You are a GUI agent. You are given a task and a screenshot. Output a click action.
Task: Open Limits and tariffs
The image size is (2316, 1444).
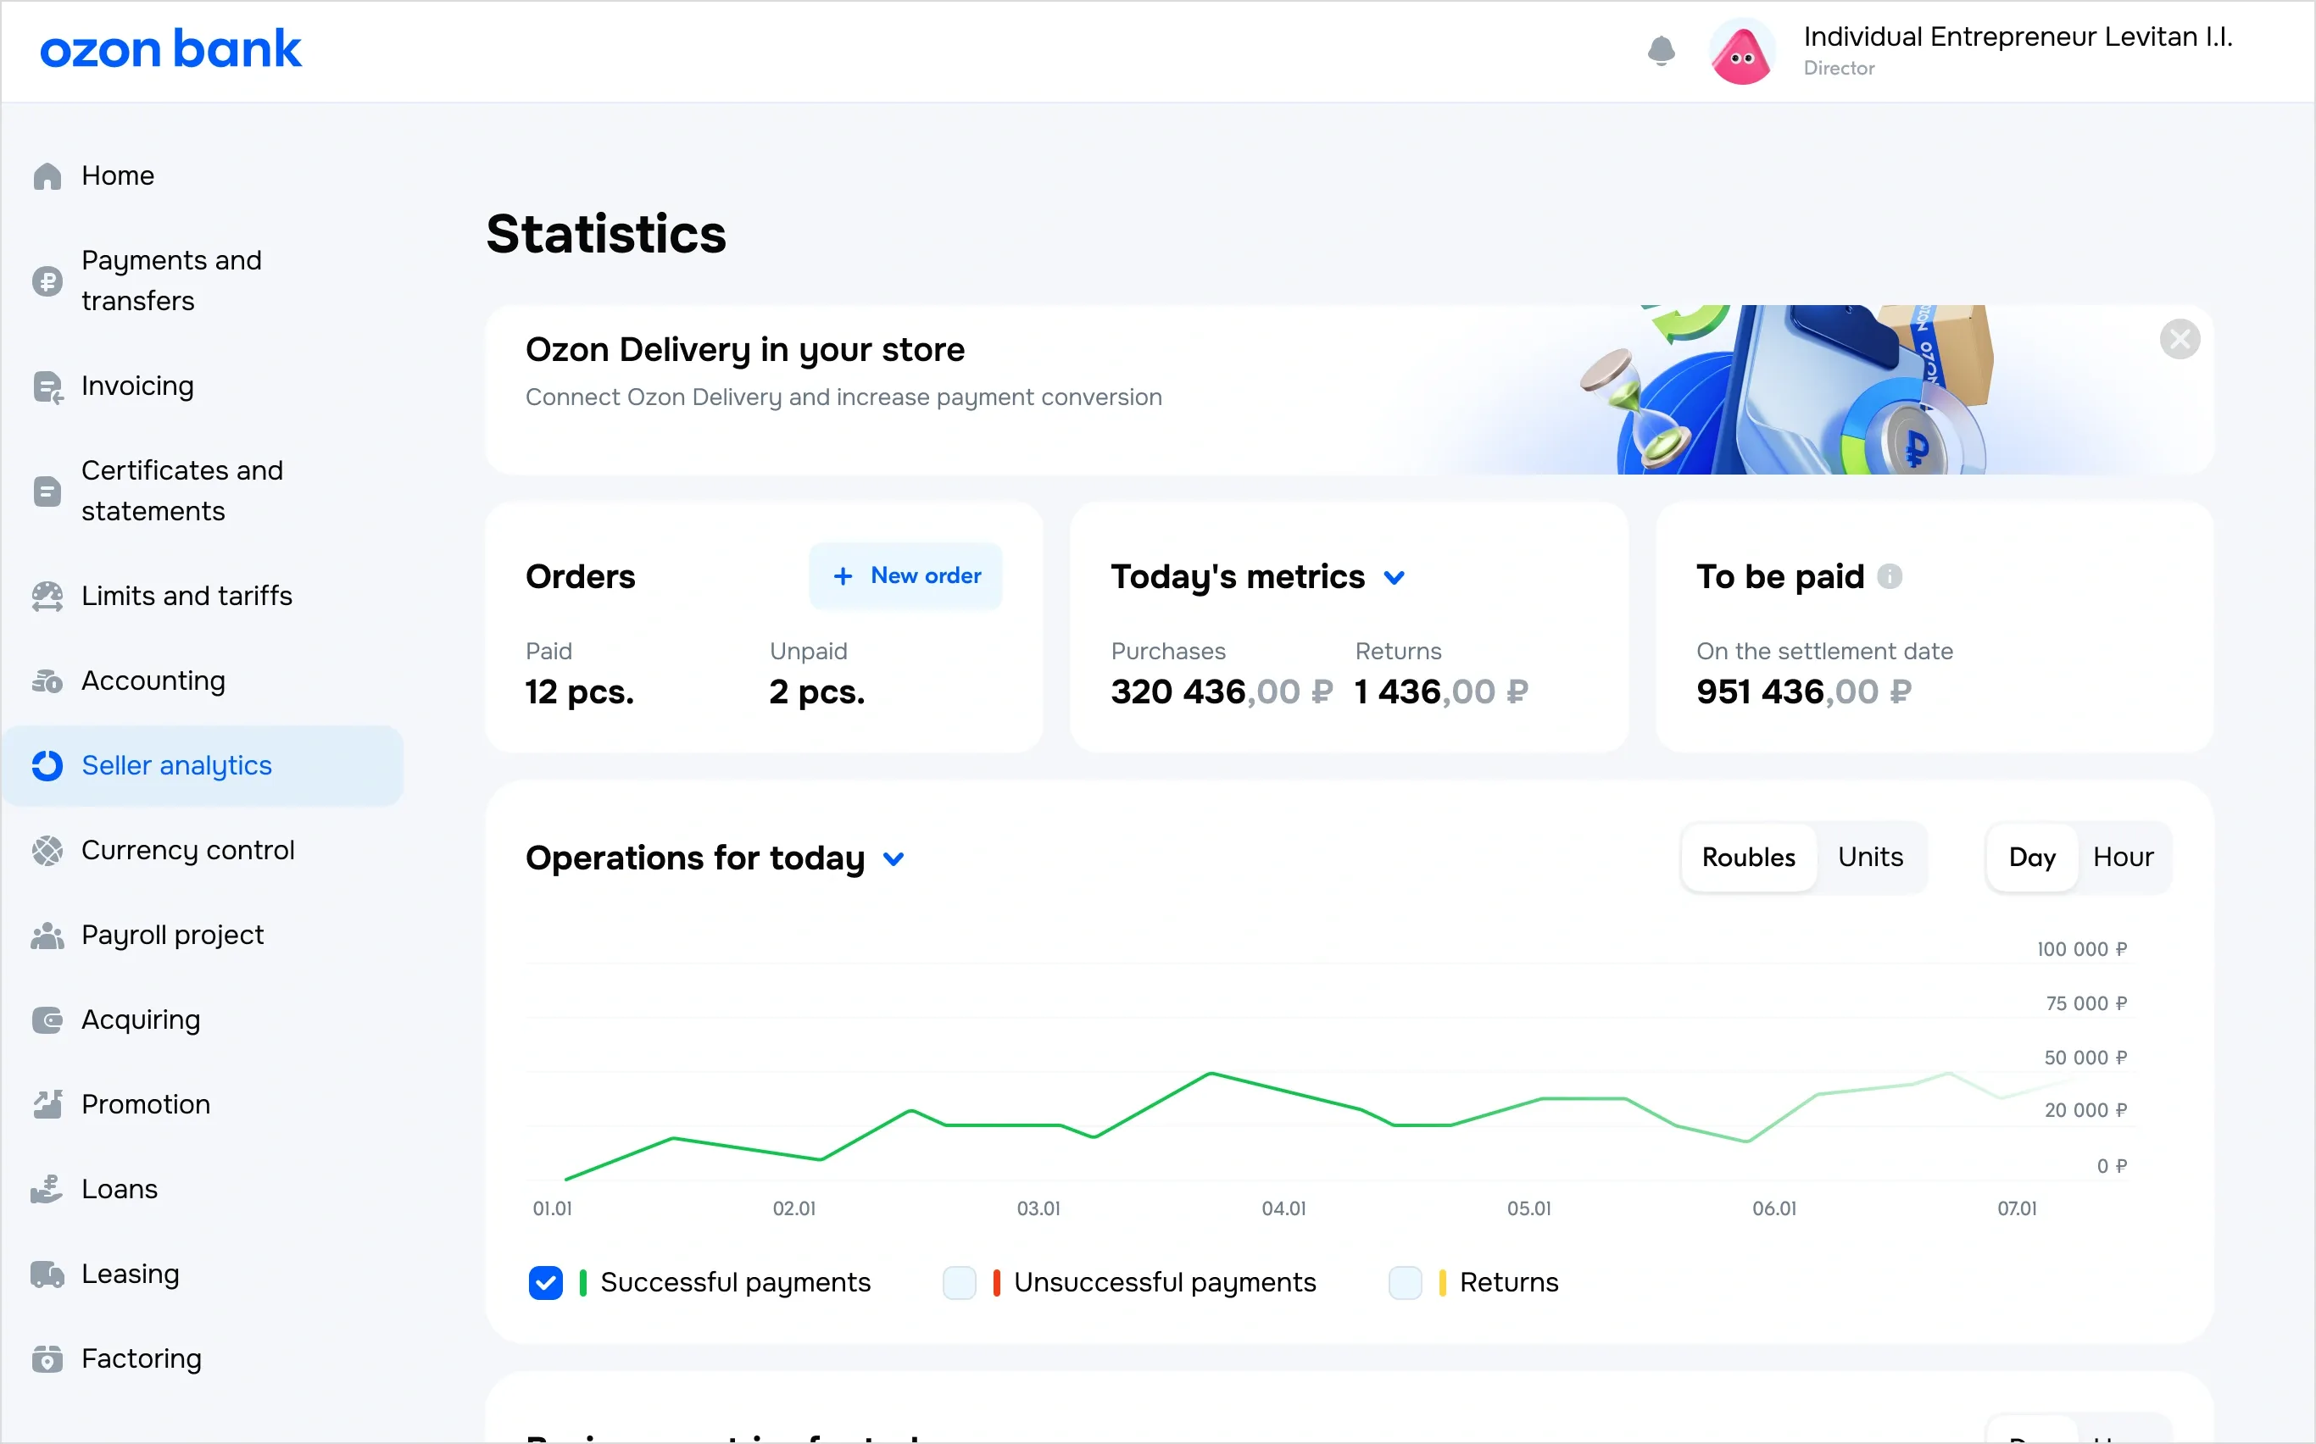203,597
